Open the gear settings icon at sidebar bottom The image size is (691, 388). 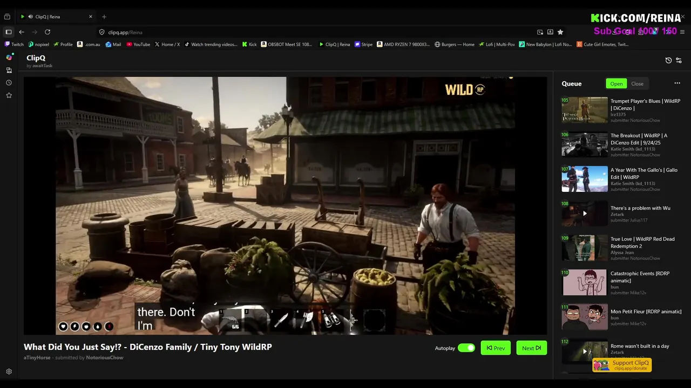coord(9,372)
